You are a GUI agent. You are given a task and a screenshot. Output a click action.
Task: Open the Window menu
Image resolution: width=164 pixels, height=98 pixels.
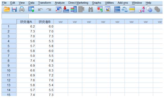pos(137,3)
